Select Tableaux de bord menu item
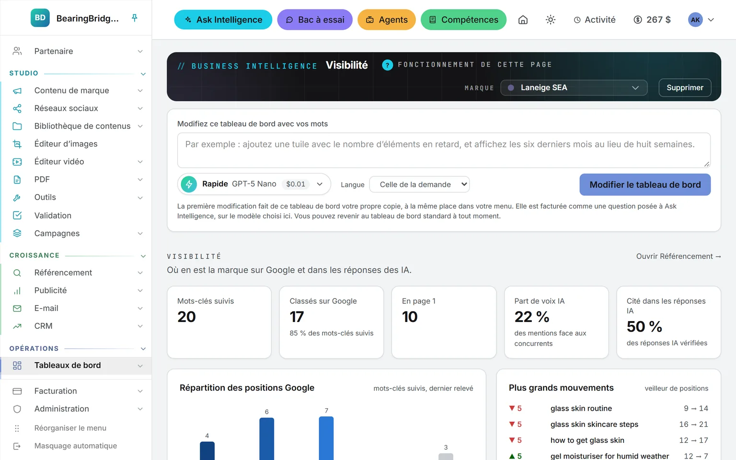The width and height of the screenshot is (736, 460). (x=76, y=366)
